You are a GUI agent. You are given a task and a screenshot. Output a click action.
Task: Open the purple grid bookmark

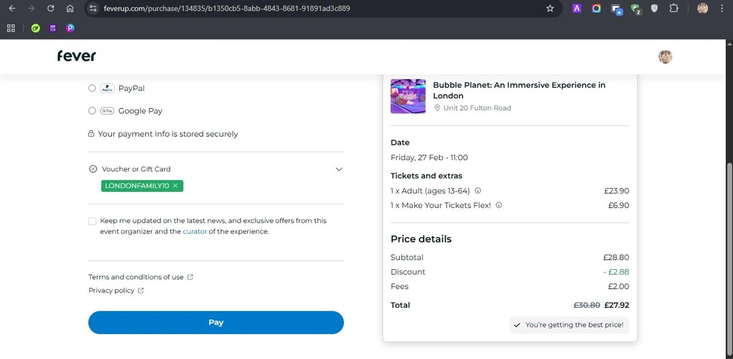(53, 28)
